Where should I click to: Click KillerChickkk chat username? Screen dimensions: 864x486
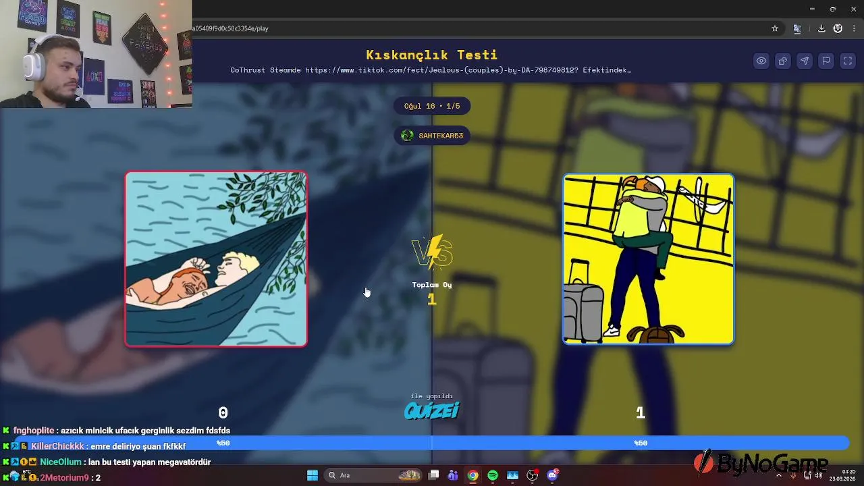[57, 446]
